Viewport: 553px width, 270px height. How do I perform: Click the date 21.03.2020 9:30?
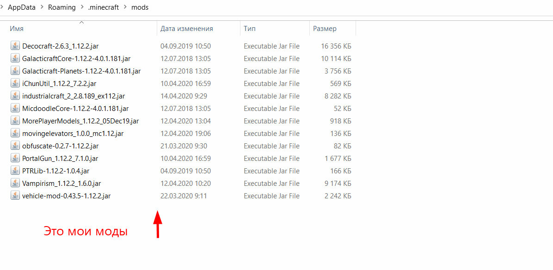point(184,146)
